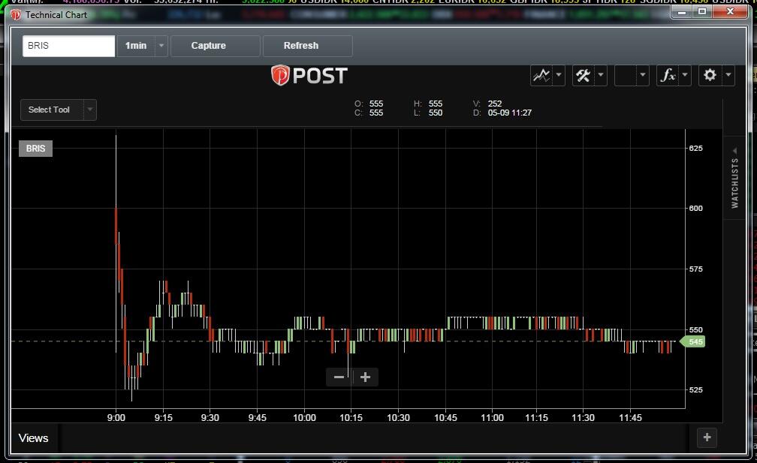Add a new view with plus button
Screen dimensions: 757x463
(x=707, y=437)
